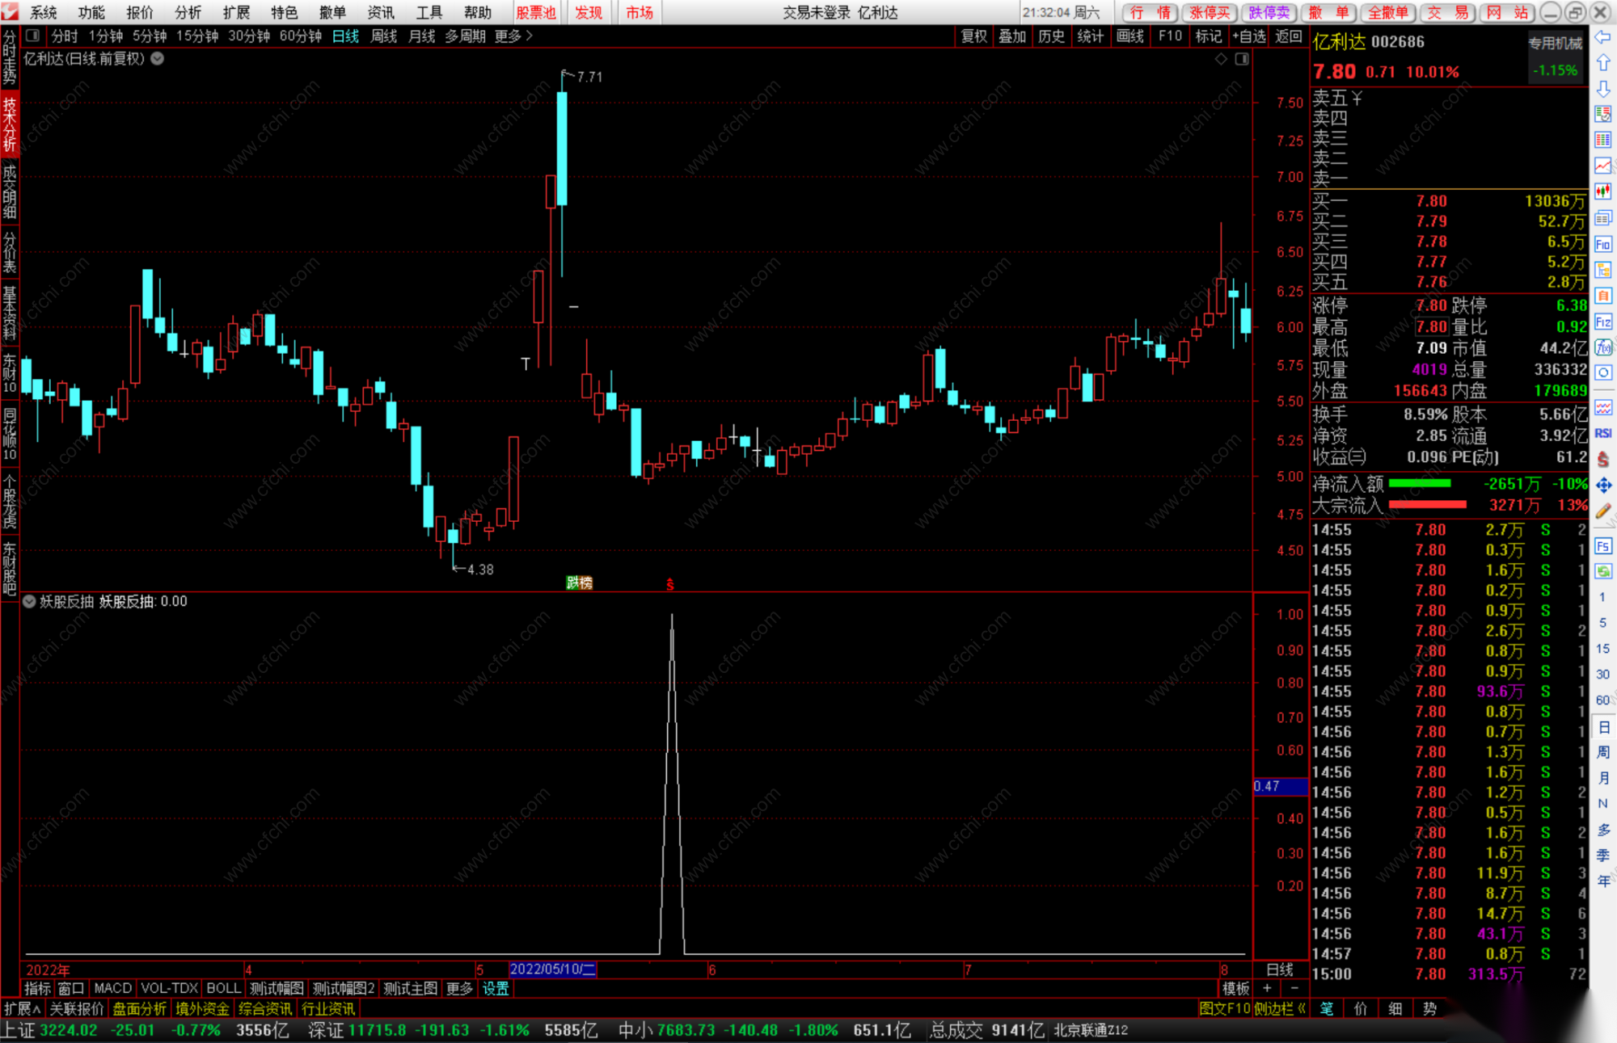The width and height of the screenshot is (1617, 1043).
Task: Click the f(x) formula icon
Action: pos(1603,348)
